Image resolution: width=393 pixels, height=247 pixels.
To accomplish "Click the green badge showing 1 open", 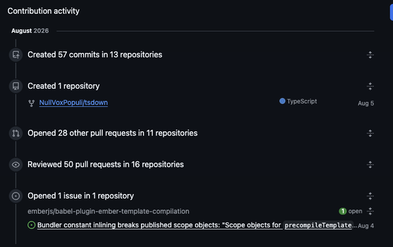I will click(342, 211).
